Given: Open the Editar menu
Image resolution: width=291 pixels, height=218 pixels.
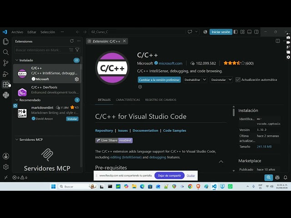Looking at the screenshot, I should coord(32,32).
